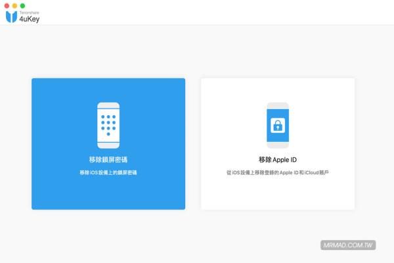
Task: Select the white 移除 Apple ID card
Action: [278, 144]
